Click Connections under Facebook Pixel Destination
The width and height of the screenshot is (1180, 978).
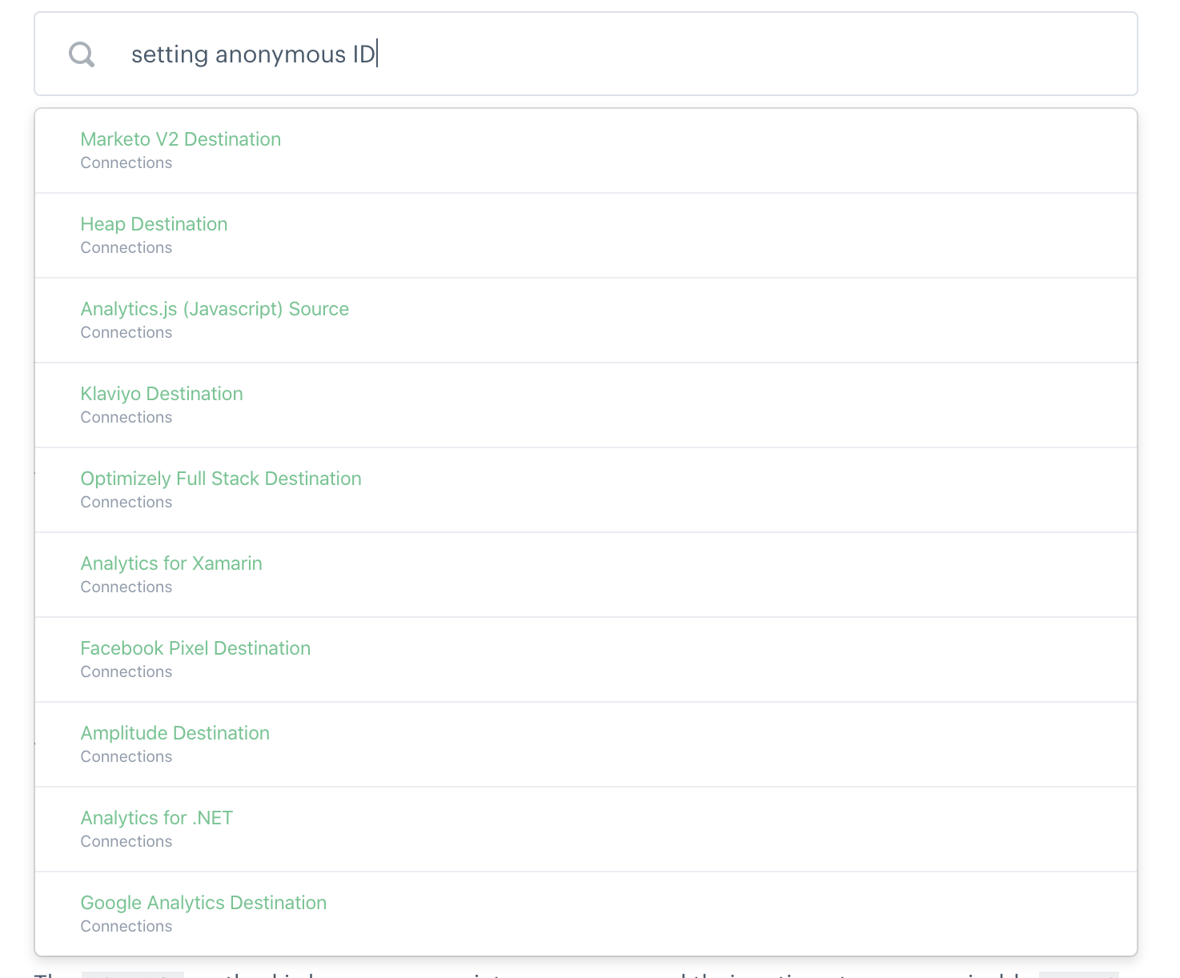[126, 671]
